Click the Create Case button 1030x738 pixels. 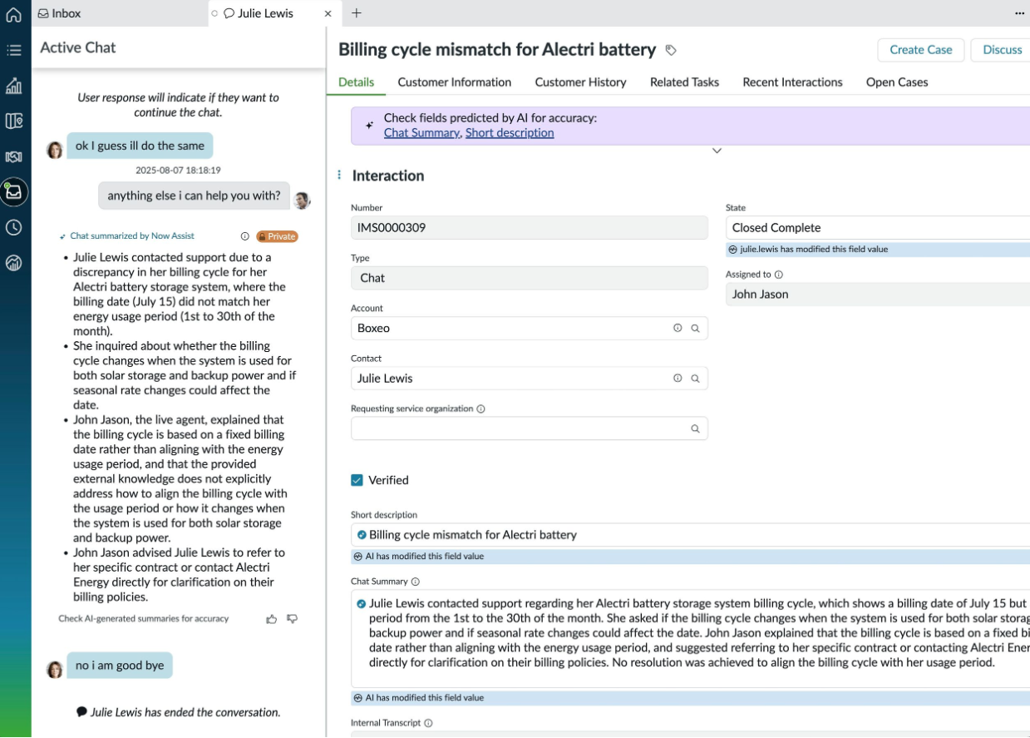tap(920, 50)
